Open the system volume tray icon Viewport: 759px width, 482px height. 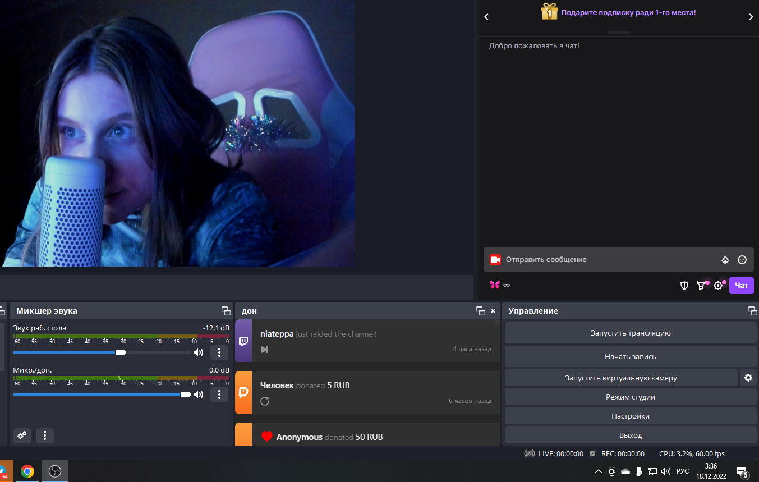tap(666, 471)
